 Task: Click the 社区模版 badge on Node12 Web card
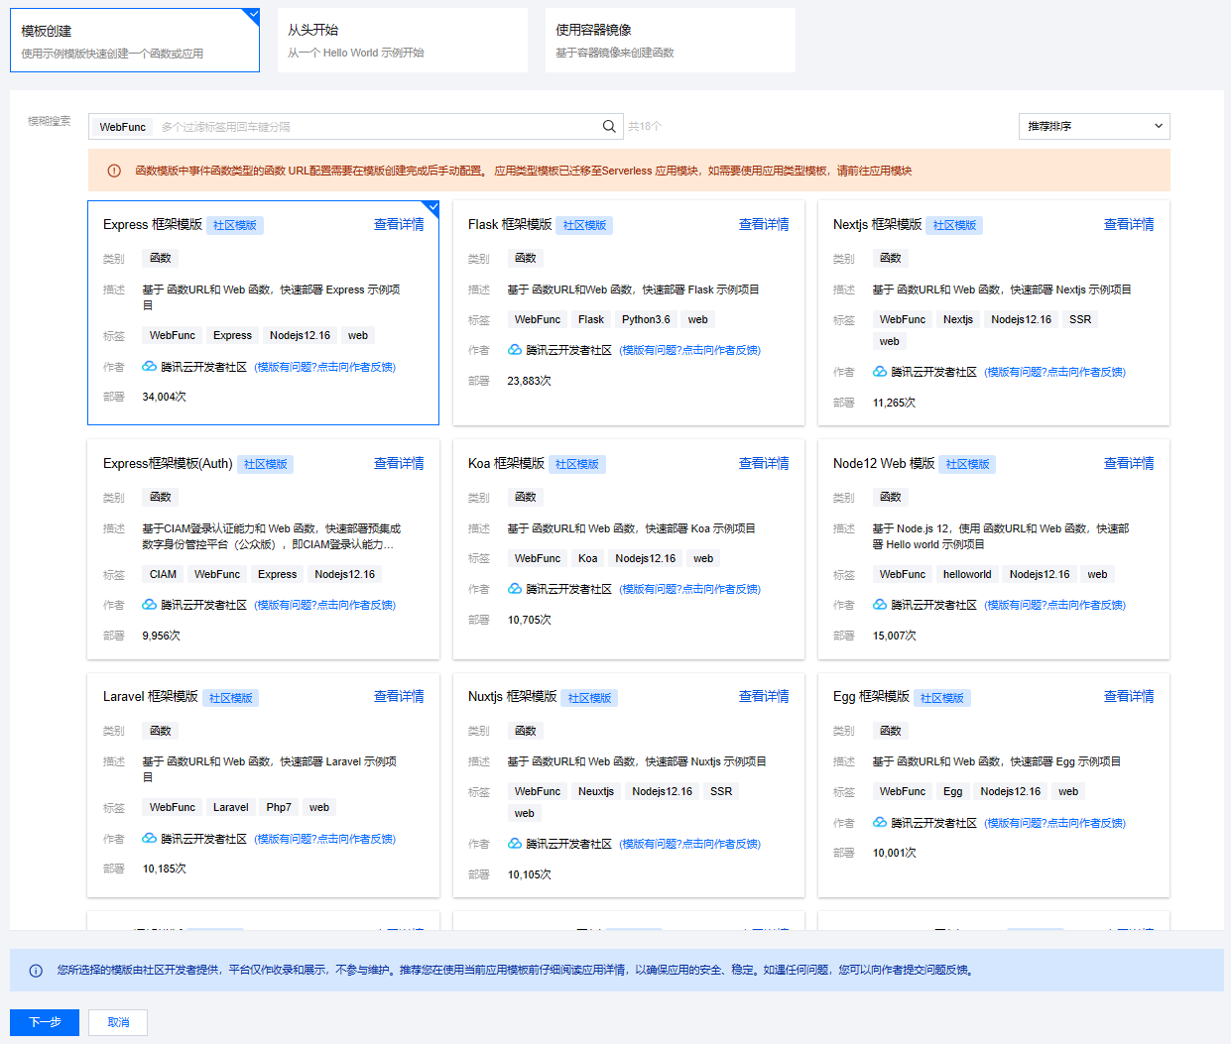coord(967,464)
